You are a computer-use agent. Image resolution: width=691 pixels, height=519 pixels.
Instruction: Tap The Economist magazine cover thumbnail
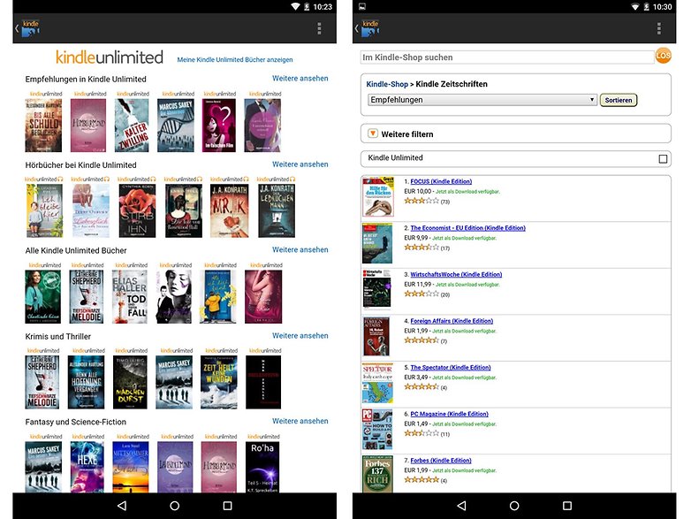click(x=377, y=243)
